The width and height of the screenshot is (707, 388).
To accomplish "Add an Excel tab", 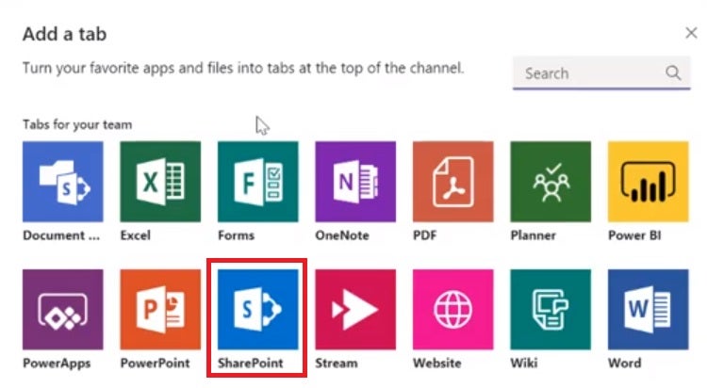I will coord(160,182).
